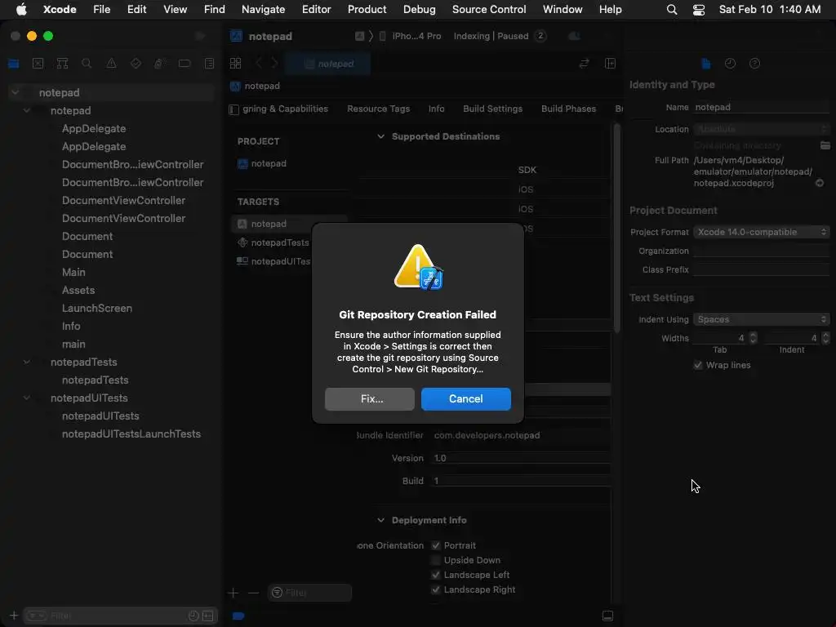Toggle the Landscape Right checkbox

[x=436, y=589]
